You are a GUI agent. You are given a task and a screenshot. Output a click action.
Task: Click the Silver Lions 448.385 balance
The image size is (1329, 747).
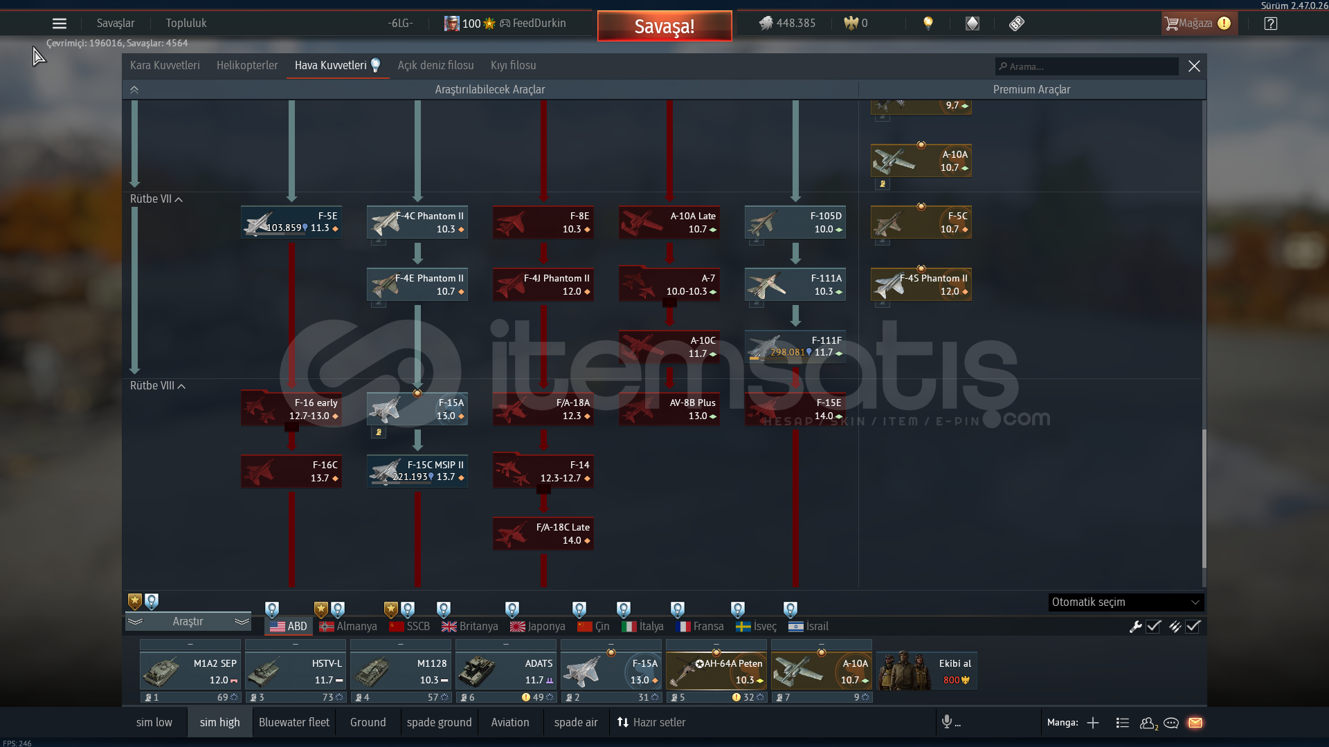click(787, 24)
